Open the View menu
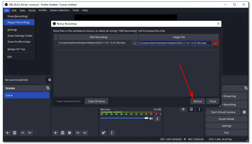The image size is (252, 144). (22, 10)
